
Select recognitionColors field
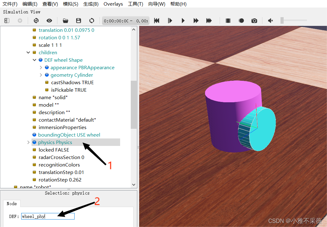coord(59,165)
